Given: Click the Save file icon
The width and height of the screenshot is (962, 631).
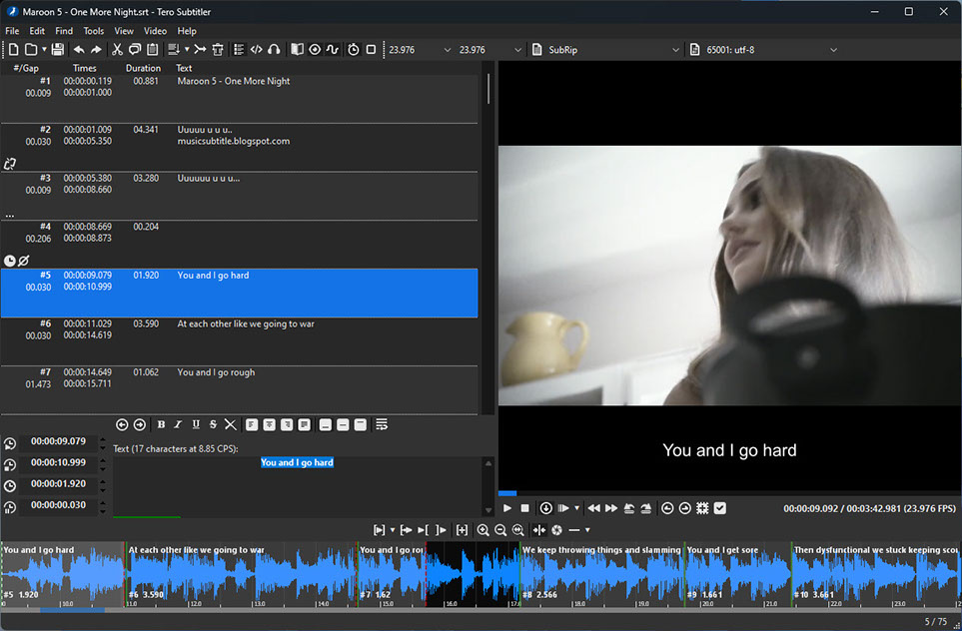Looking at the screenshot, I should [x=58, y=50].
